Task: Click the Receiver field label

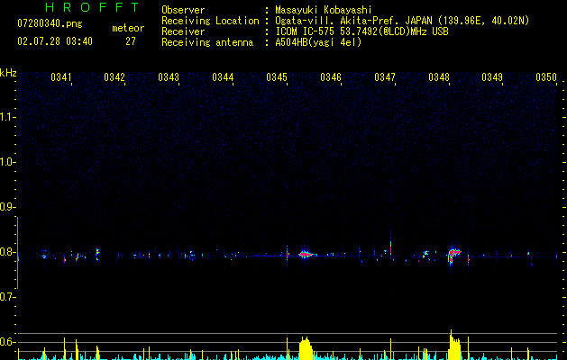Action: tap(183, 31)
